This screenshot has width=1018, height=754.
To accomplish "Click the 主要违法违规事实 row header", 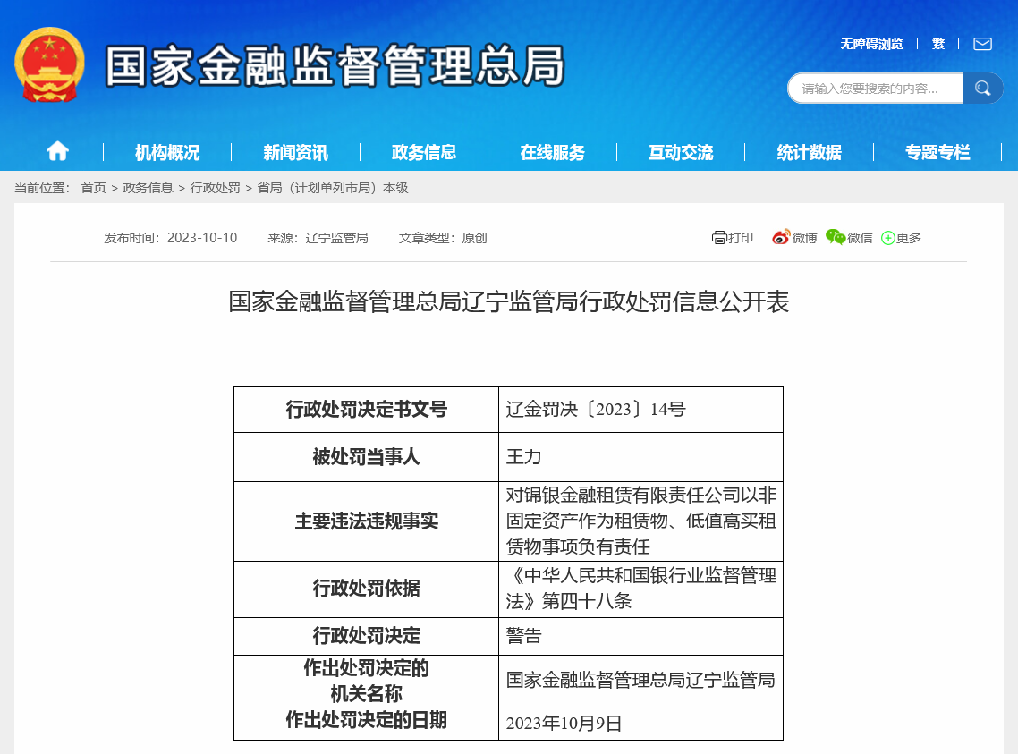I will [366, 521].
